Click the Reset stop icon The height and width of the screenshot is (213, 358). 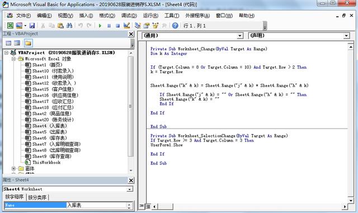point(117,26)
